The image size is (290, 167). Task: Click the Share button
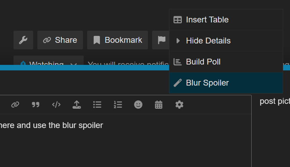[x=60, y=40]
